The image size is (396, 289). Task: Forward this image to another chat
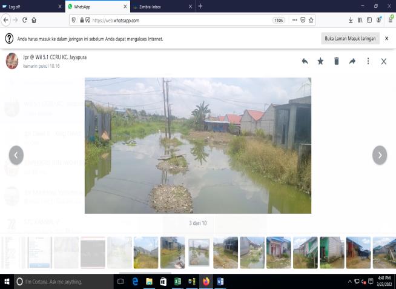pyautogui.click(x=352, y=61)
